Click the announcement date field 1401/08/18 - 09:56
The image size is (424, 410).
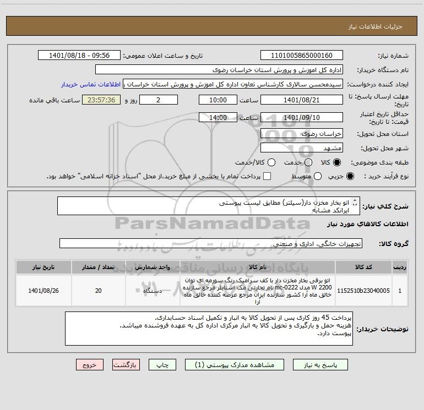point(79,56)
